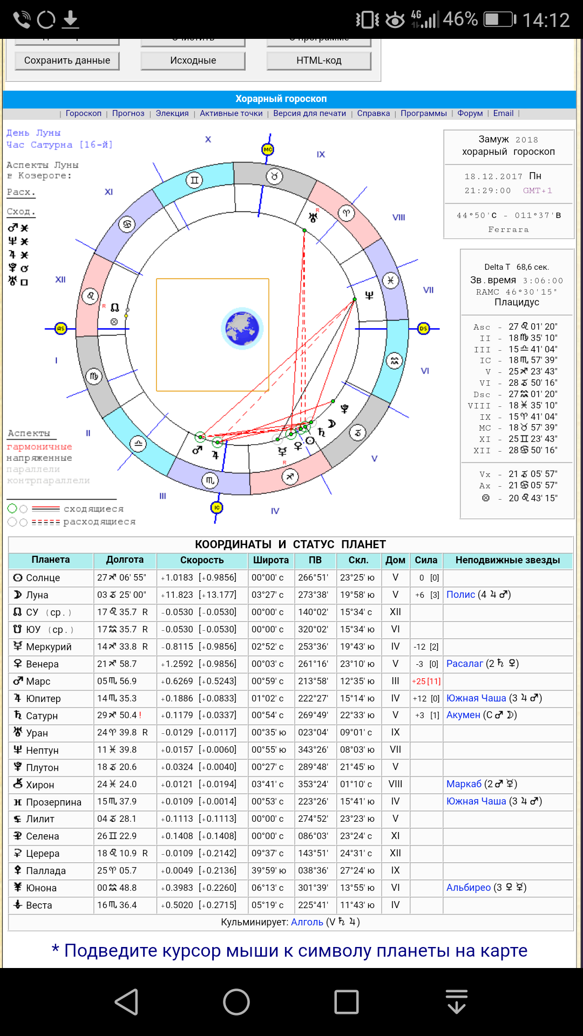Open the 'Элекция' menu link
583x1036 pixels.
pyautogui.click(x=172, y=113)
